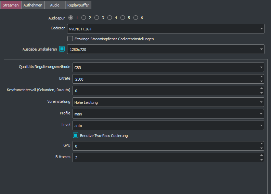Expand the 1280x720 resolution dropdown

coord(166,49)
